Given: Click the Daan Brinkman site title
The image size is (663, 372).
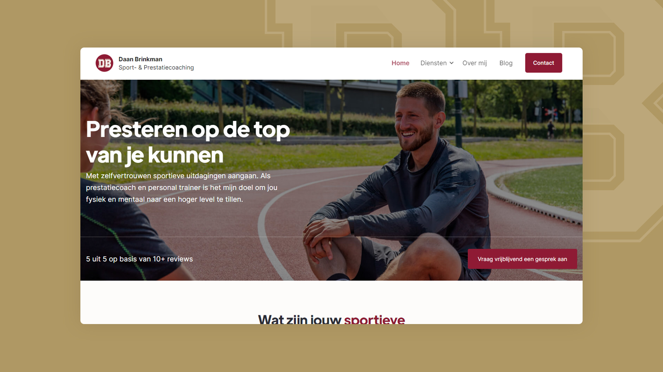Looking at the screenshot, I should pyautogui.click(x=140, y=59).
